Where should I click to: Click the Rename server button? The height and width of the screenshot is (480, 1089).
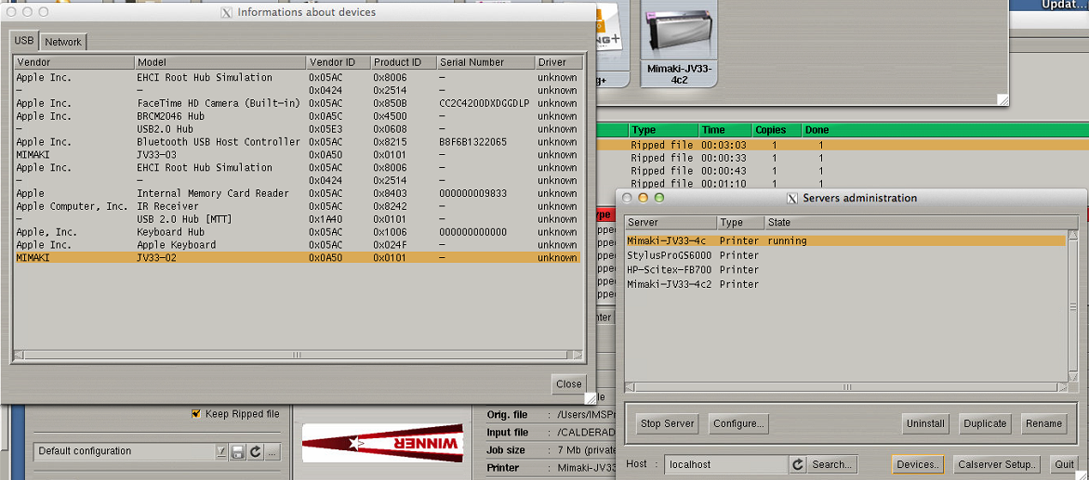[x=1043, y=423]
